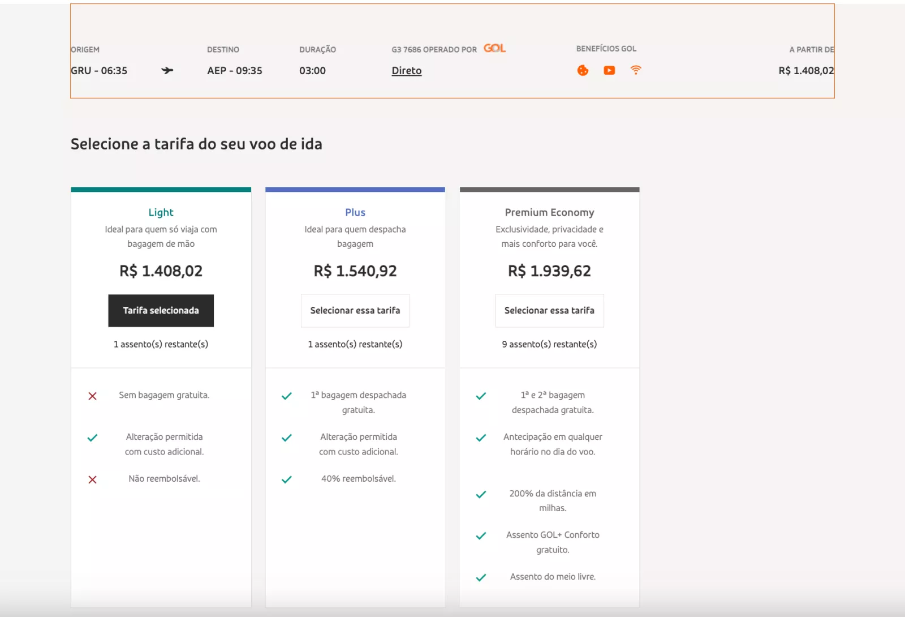Click 200% da distância em milhas text
This screenshot has height=617, width=905.
(553, 501)
